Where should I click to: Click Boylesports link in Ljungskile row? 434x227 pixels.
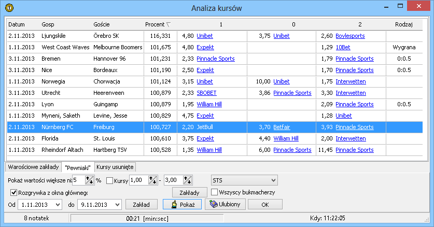click(349, 36)
